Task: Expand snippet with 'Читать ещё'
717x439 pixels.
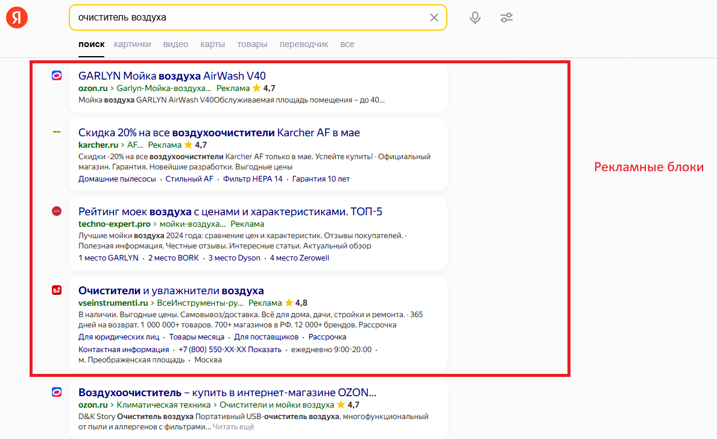Action: click(233, 427)
